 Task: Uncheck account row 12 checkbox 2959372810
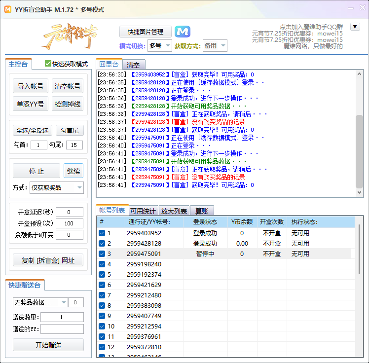(102, 347)
